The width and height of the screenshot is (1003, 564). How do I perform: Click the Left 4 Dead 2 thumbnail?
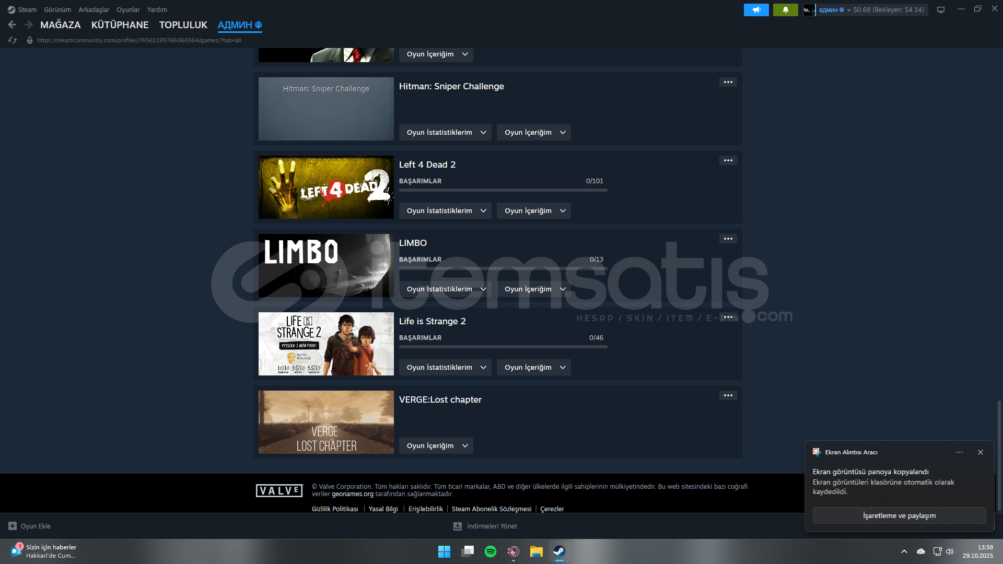coord(326,187)
